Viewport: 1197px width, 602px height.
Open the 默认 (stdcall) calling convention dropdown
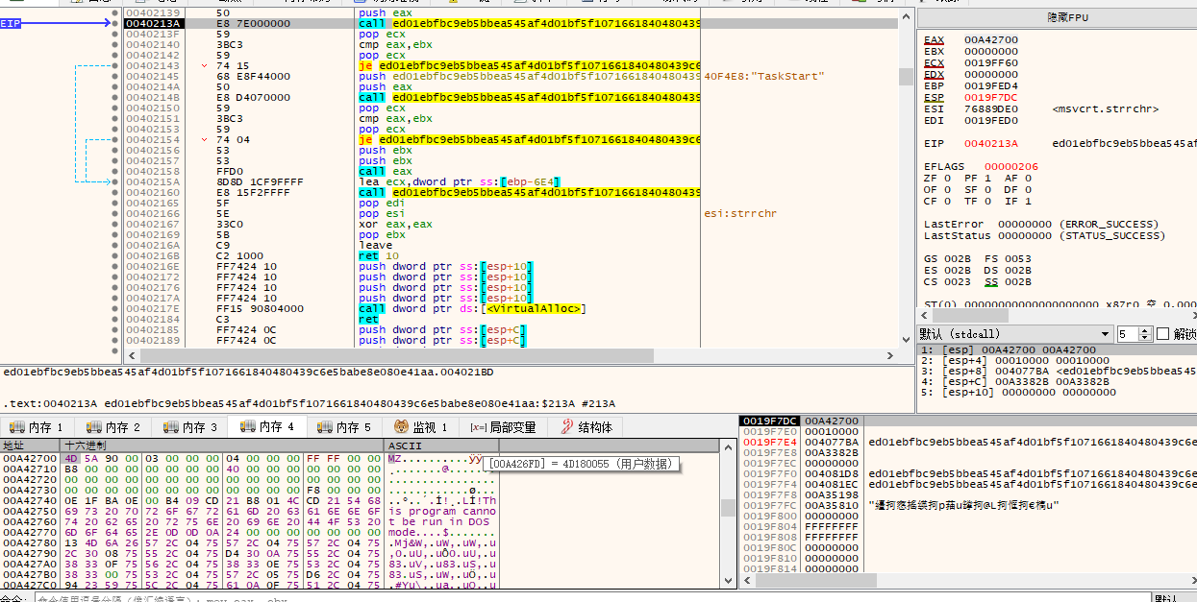(1012, 334)
